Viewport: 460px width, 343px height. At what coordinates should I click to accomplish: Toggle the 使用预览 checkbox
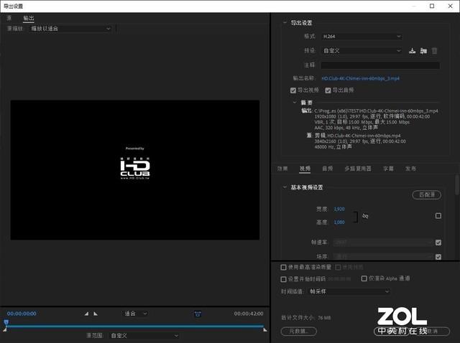pos(338,267)
